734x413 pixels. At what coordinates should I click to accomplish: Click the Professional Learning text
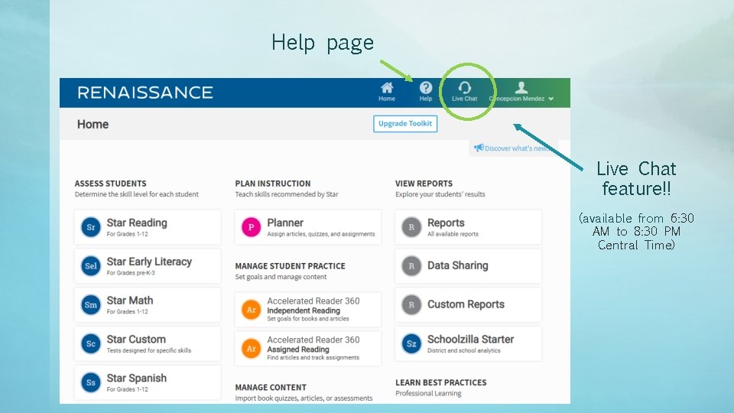pos(428,393)
